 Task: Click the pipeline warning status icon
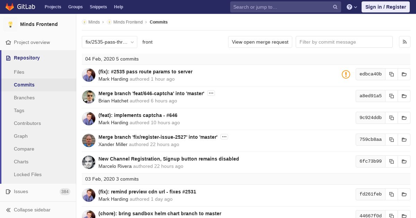pyautogui.click(x=346, y=74)
